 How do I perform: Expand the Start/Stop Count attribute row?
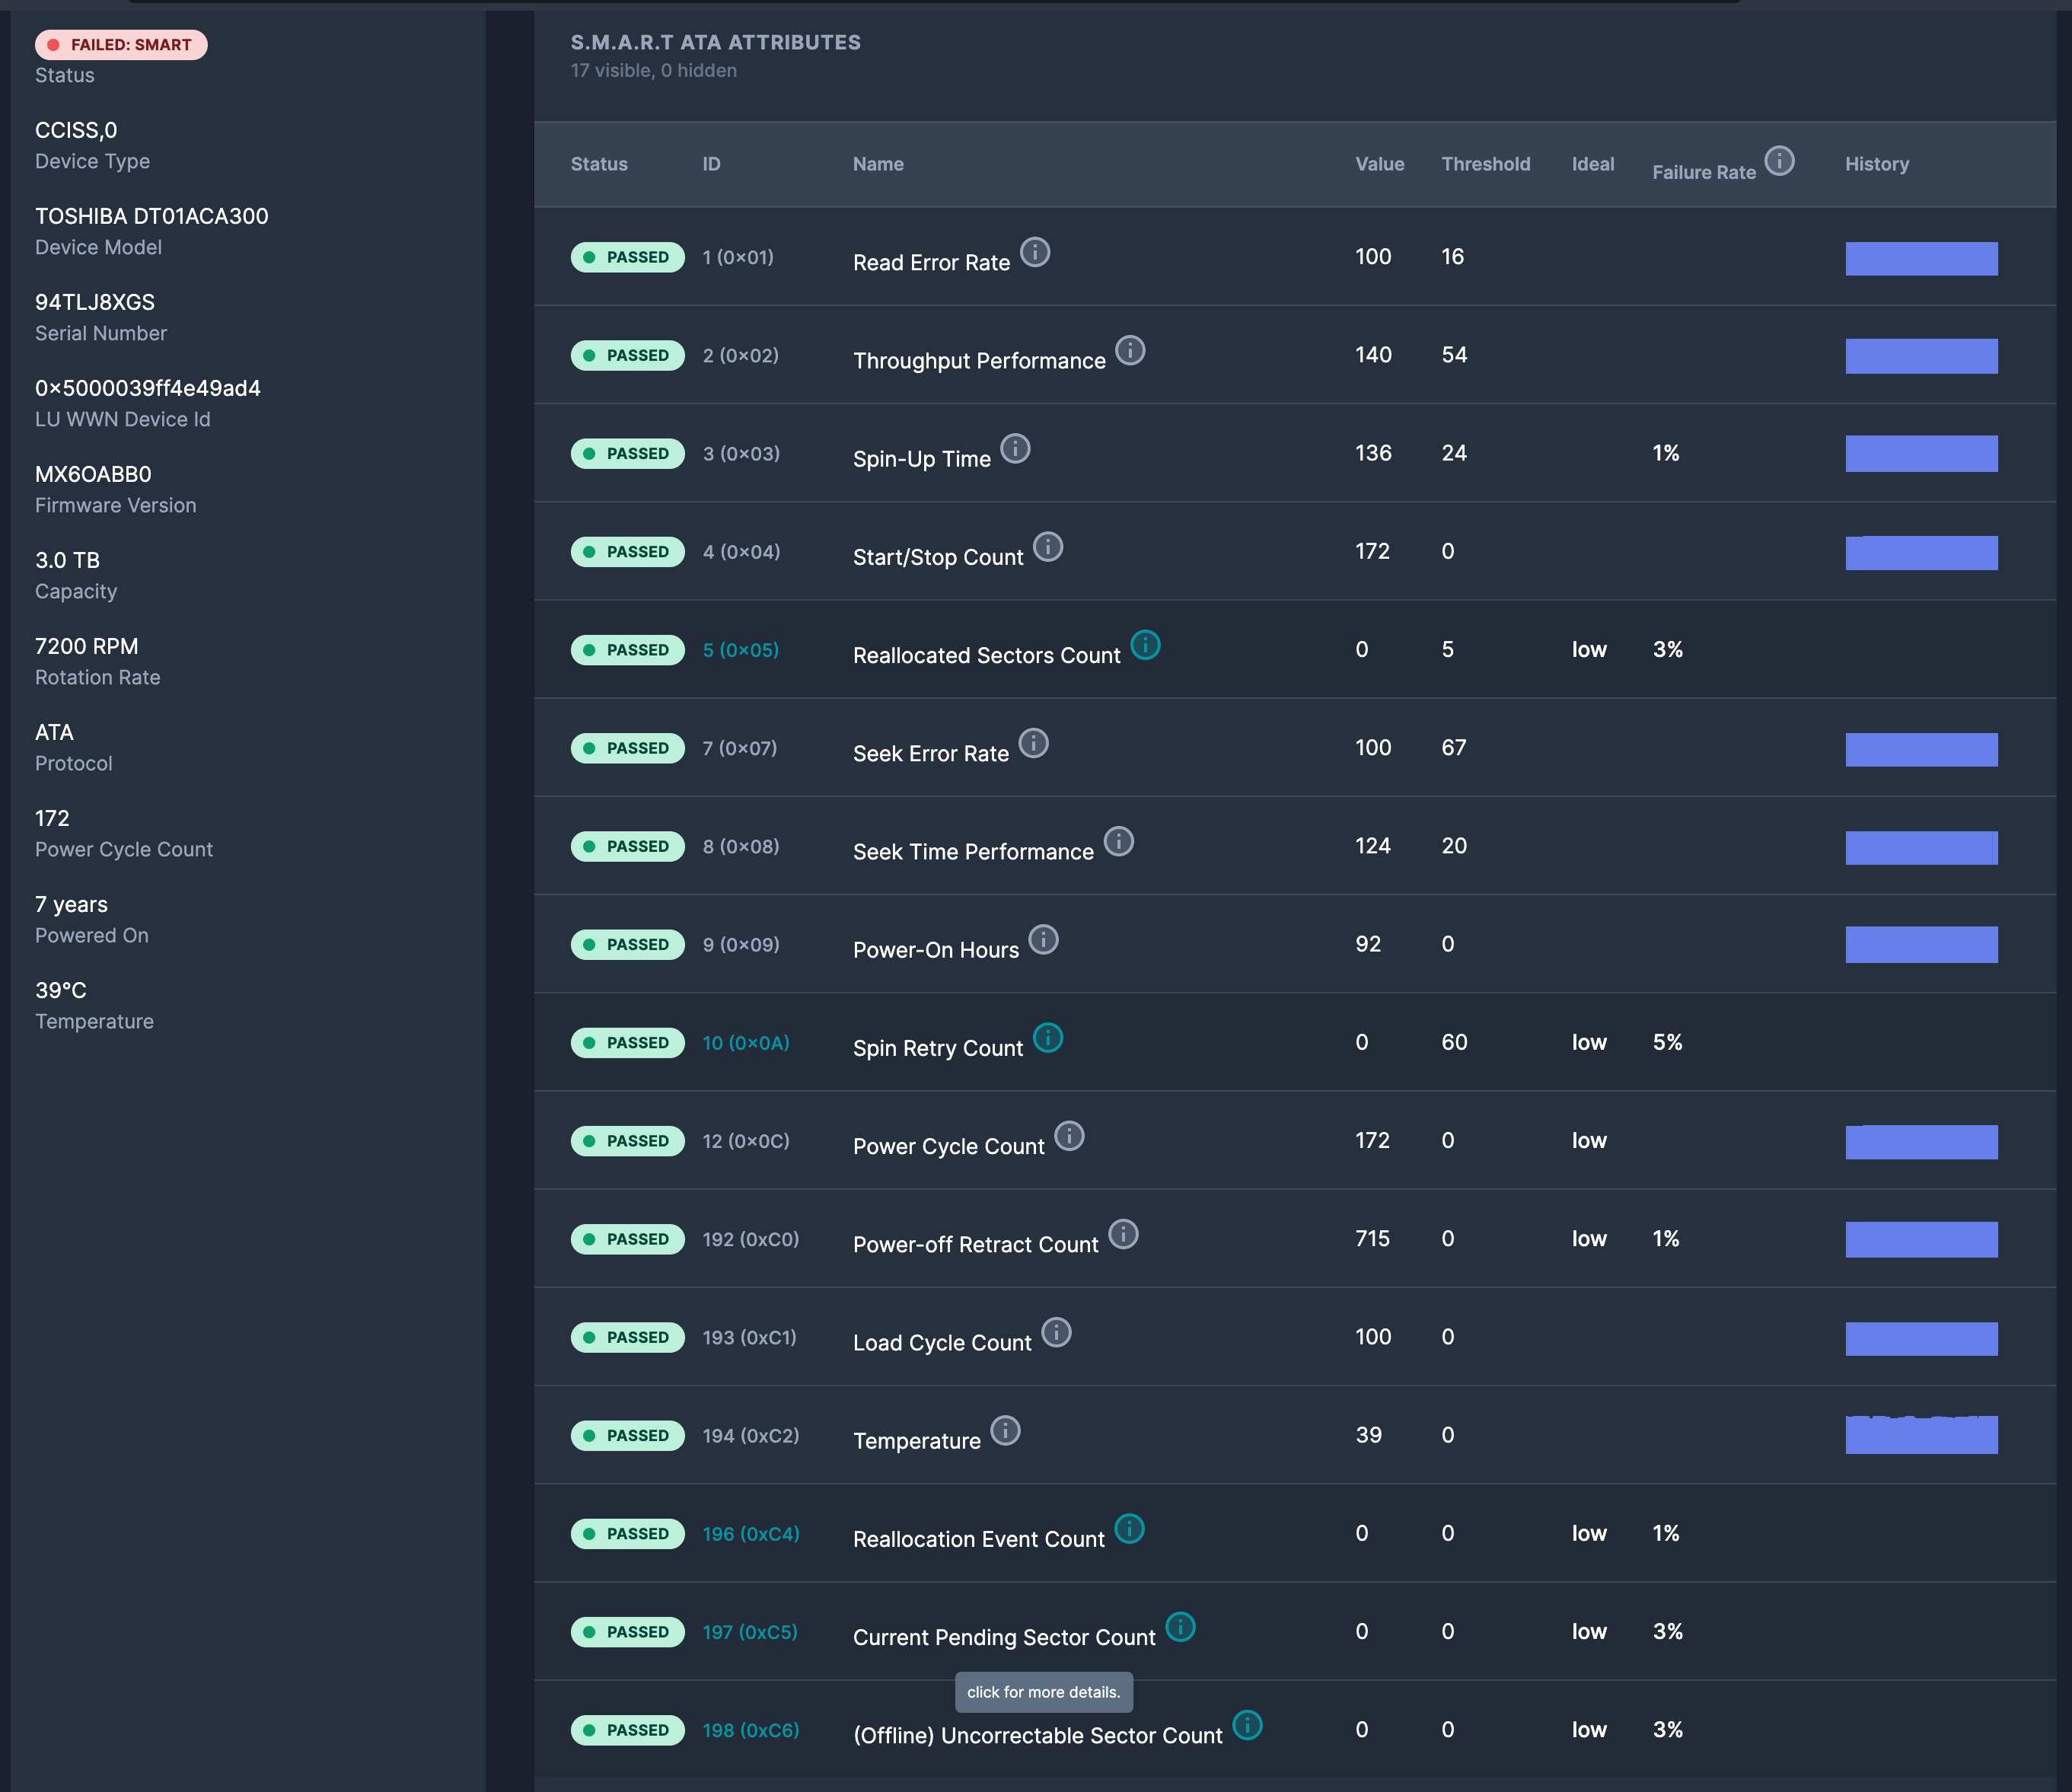937,557
